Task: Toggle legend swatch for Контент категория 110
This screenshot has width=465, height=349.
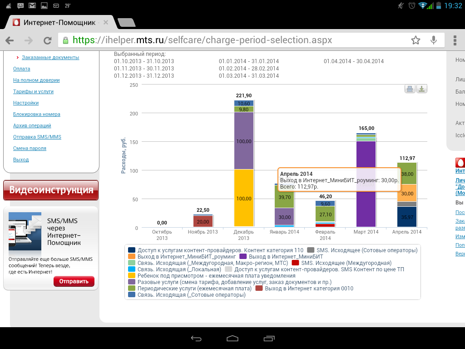Action: 132,250
